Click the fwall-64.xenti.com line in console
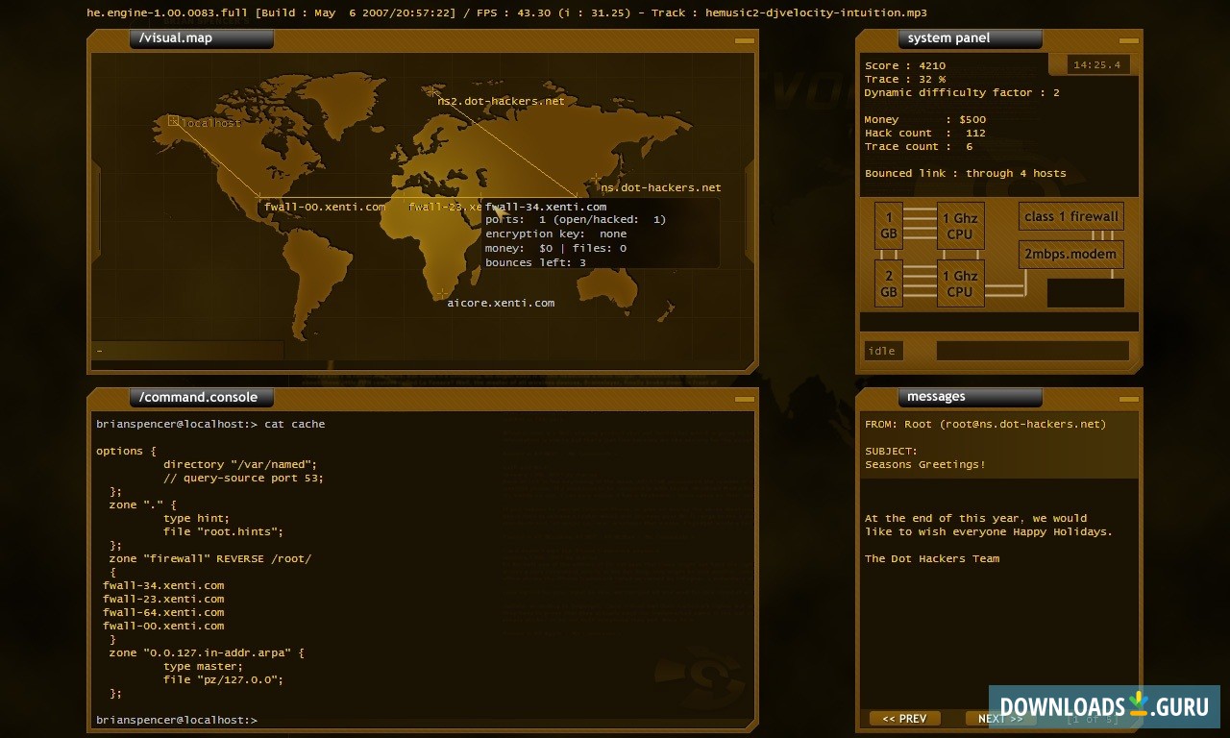1230x738 pixels. coord(163,612)
